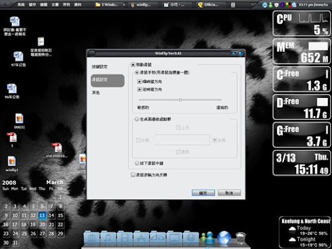332x249 pixels.
Task: Open the trash can in the dock
Action: pyautogui.click(x=241, y=238)
